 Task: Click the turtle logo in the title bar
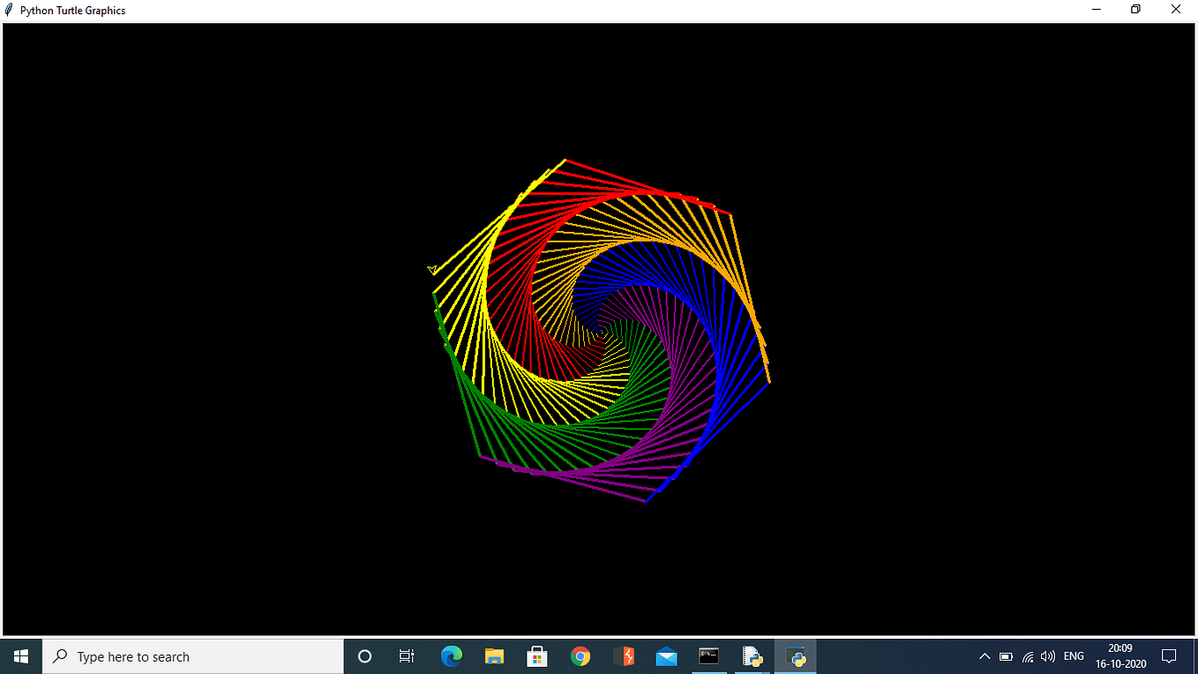coord(9,10)
